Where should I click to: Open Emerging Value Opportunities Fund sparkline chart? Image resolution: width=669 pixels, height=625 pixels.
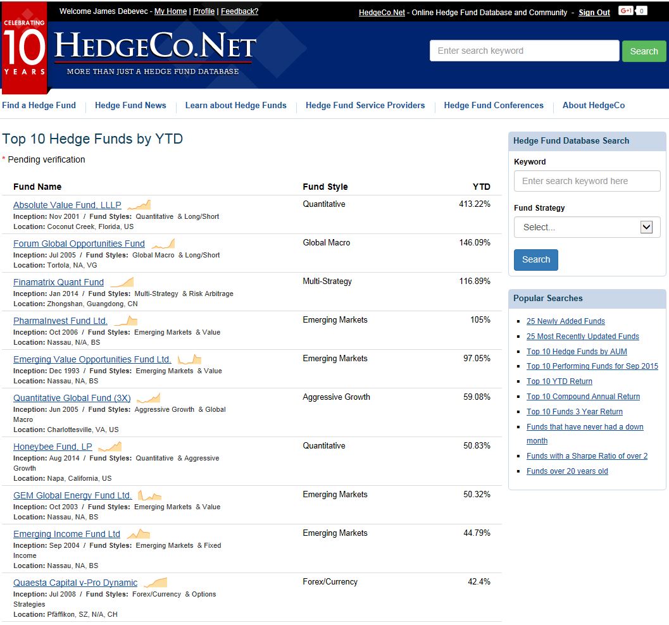[189, 359]
